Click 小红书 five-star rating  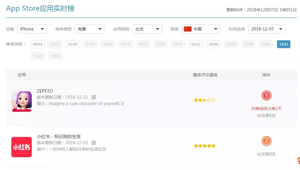click(205, 146)
